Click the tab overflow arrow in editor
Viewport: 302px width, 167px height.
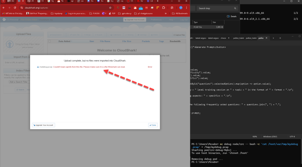coord(273,38)
